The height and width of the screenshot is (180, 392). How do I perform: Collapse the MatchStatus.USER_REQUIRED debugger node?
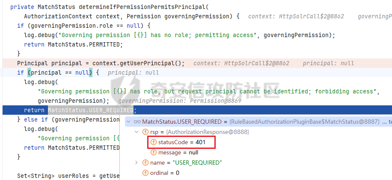(x=128, y=122)
